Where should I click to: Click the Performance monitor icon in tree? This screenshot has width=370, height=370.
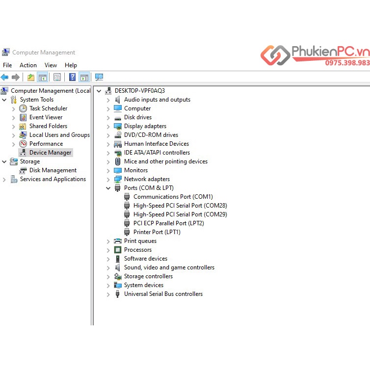click(x=23, y=144)
